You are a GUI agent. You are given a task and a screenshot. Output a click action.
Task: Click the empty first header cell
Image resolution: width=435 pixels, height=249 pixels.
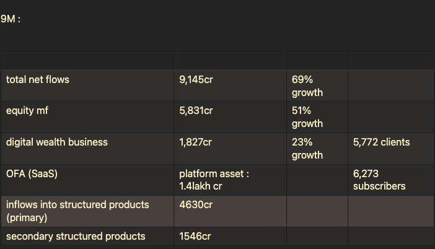pyautogui.click(x=87, y=60)
